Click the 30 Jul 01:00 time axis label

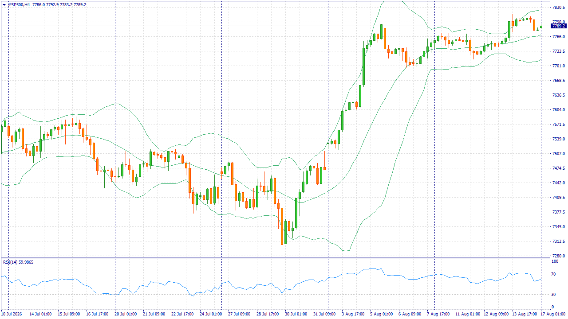click(296, 314)
